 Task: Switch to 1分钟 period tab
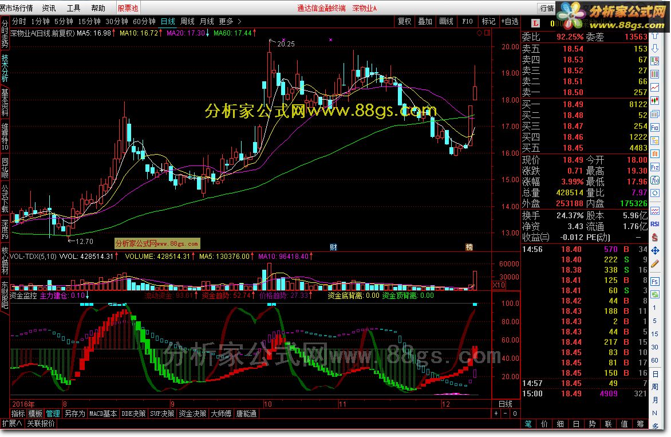tap(40, 21)
